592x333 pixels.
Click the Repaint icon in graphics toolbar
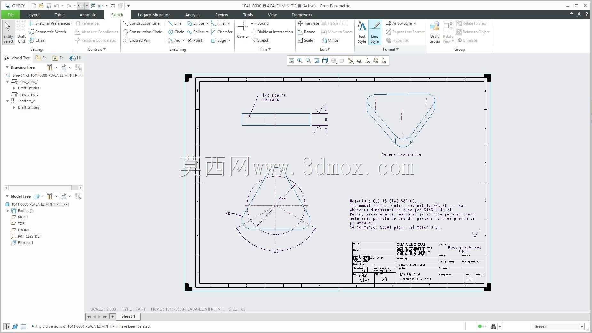coord(317,61)
